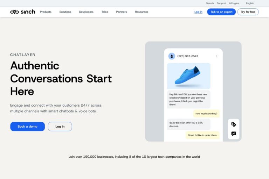This screenshot has height=179, width=269.
Task: Click the header Log in link
Action: (198, 12)
